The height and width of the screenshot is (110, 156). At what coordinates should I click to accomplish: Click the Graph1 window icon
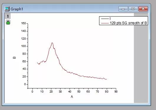pos(7,9)
